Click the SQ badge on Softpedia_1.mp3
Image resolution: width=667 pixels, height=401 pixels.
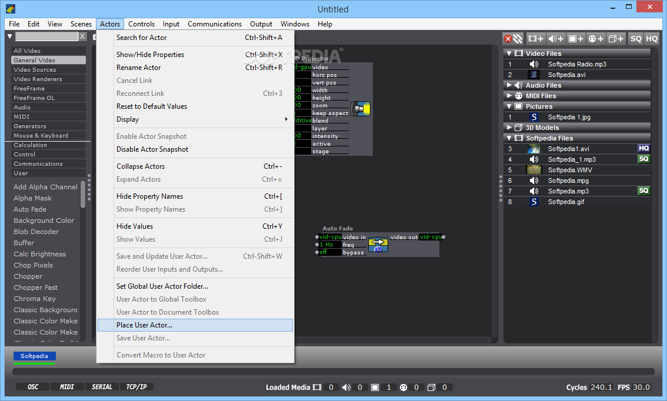[643, 159]
